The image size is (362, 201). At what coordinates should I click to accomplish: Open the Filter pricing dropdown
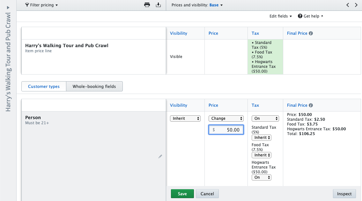pyautogui.click(x=41, y=5)
